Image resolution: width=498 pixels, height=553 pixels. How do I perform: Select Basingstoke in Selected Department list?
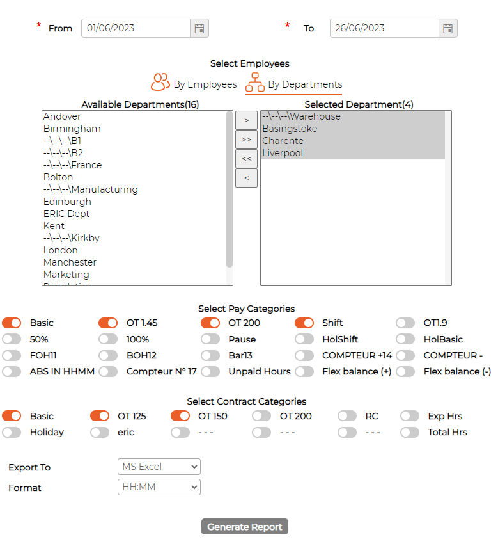pyautogui.click(x=353, y=129)
